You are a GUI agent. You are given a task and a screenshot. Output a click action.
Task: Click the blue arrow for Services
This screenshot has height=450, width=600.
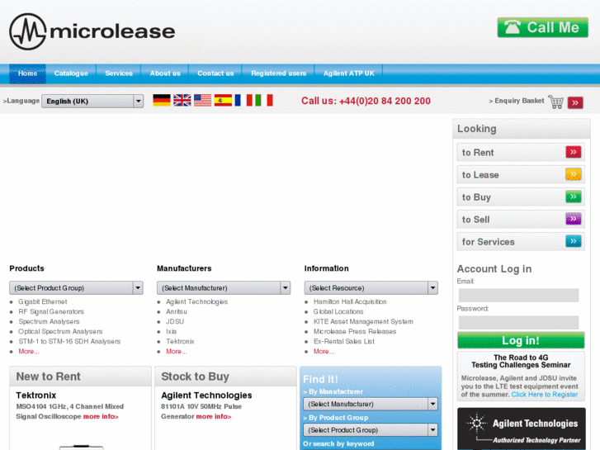[x=574, y=241]
